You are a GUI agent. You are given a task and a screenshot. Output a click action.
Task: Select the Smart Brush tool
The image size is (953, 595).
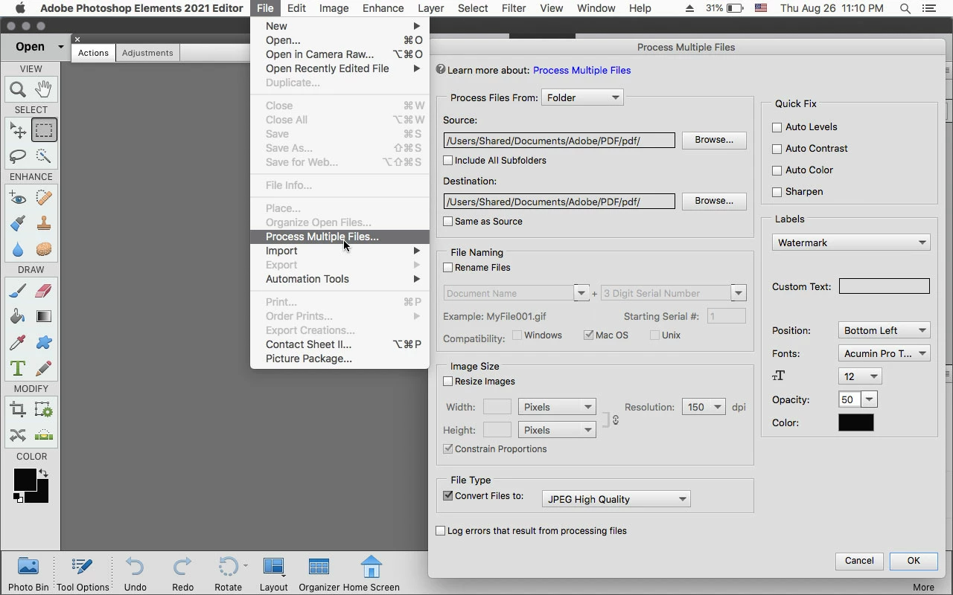click(18, 223)
